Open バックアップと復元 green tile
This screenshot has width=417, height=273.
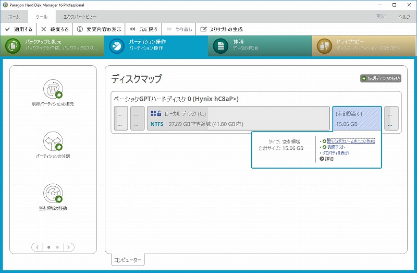(52, 46)
